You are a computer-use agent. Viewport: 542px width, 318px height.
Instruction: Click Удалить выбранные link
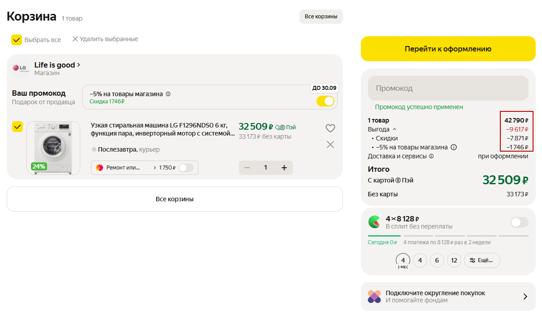coord(105,39)
